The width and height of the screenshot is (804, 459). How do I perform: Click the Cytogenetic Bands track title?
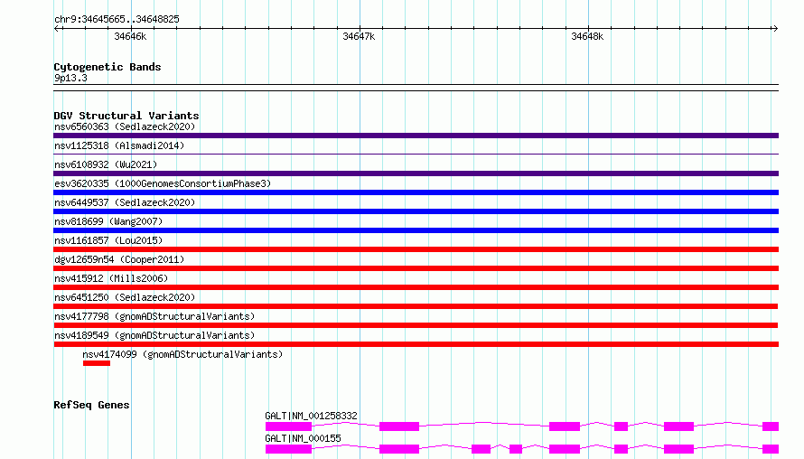[x=108, y=67]
